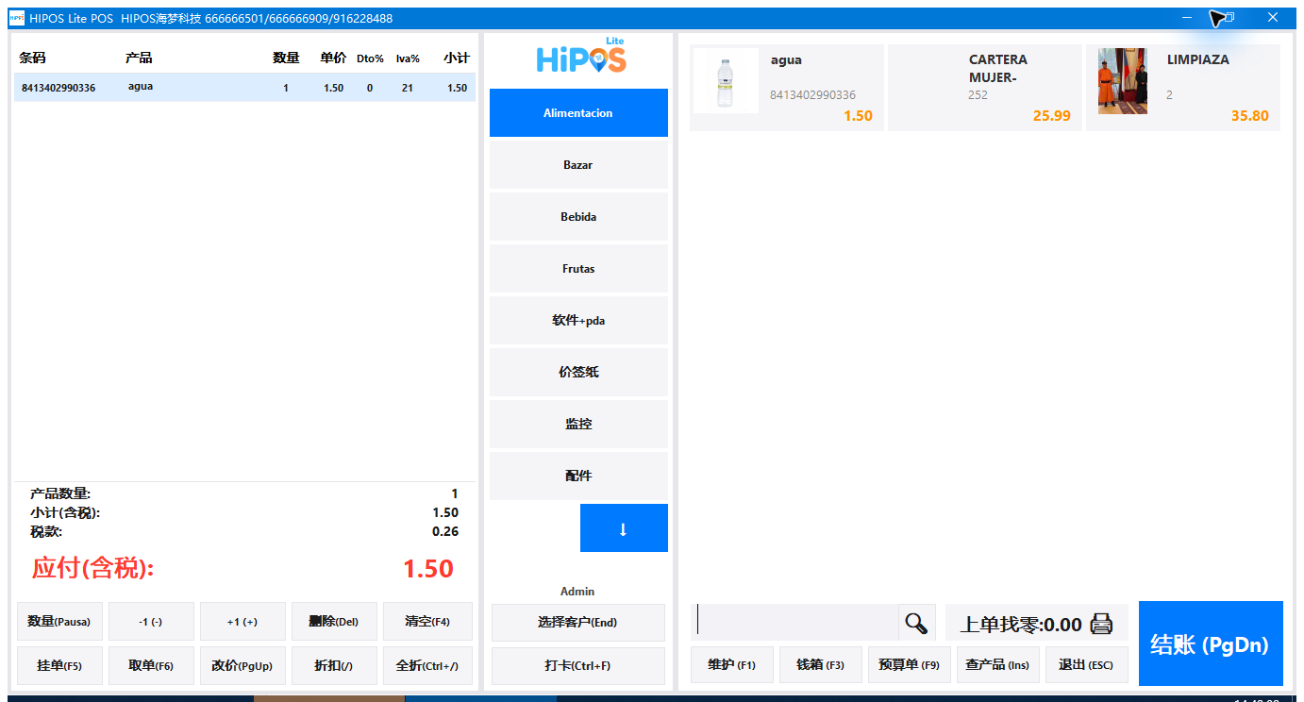Hold the order with 挂单(F5)
This screenshot has height=702, width=1304.
pos(59,665)
